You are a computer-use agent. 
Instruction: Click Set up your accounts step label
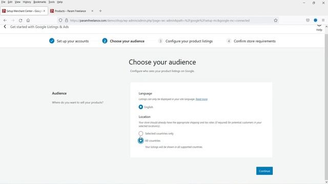73,41
